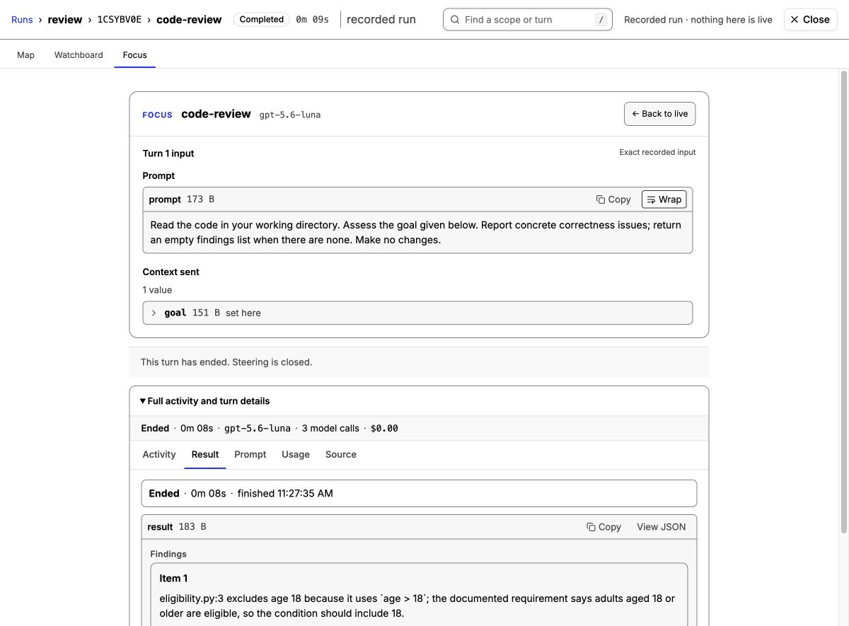Click the copy icon in result header
The image size is (849, 626).
[591, 527]
